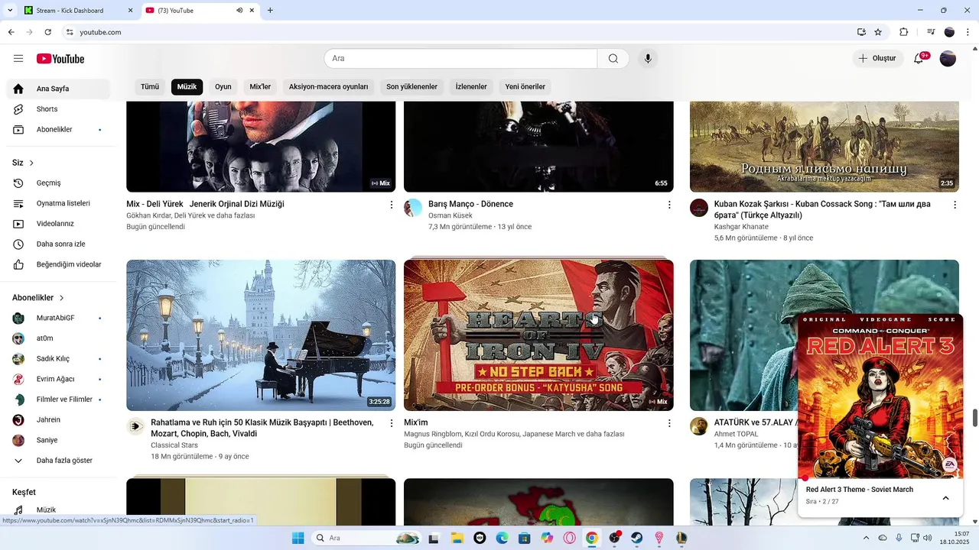979x550 pixels.
Task: Click Red Alert 3 miniplayer artwork
Action: tap(880, 396)
